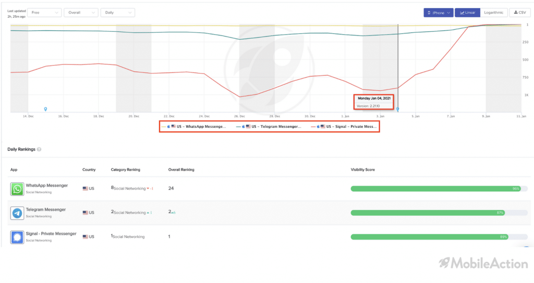Click Telegram overall ranking value 2
Screen dimensions: 534x283
(x=169, y=212)
